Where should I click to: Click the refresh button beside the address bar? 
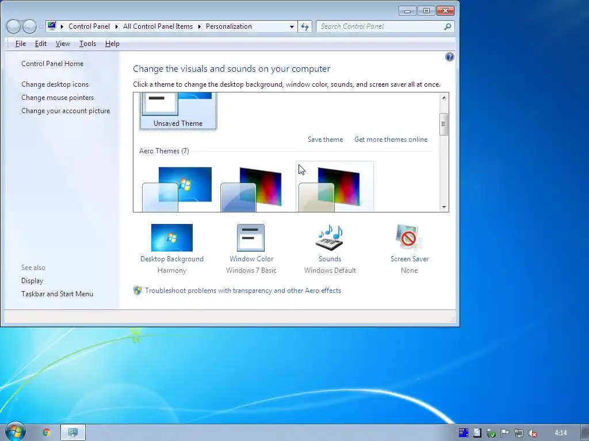[x=305, y=26]
